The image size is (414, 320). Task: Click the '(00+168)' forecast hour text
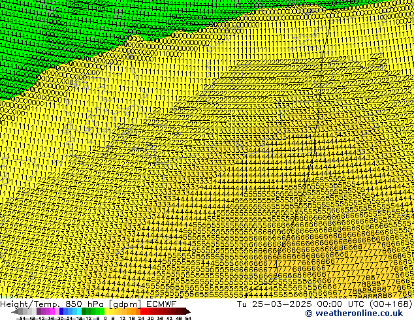[x=392, y=304]
